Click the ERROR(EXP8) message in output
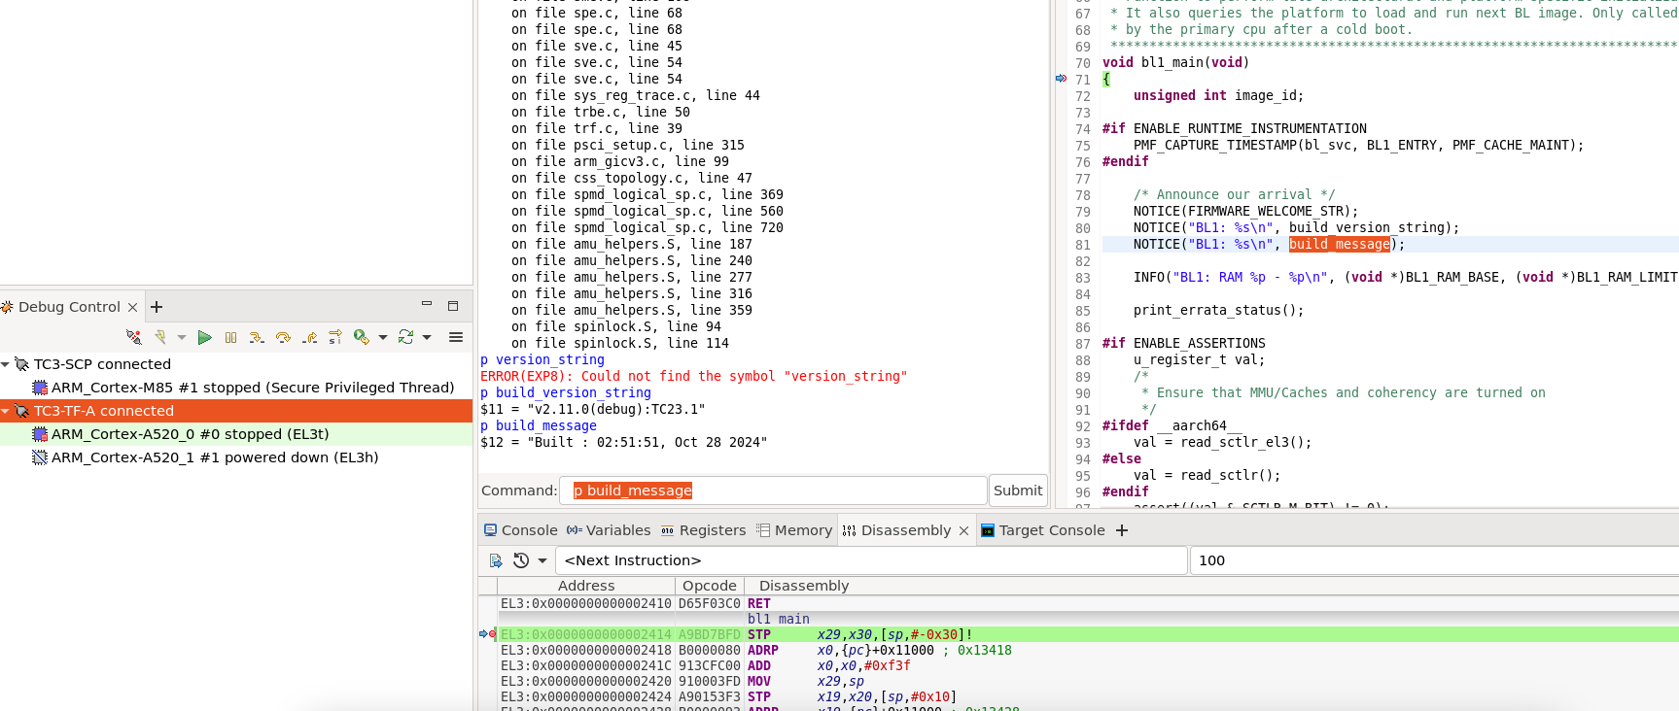 693,377
